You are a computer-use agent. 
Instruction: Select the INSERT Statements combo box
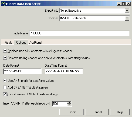pos(94,18)
